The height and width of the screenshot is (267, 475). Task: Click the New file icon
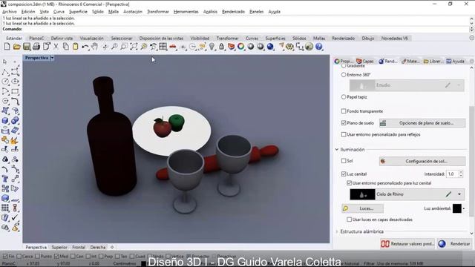pyautogui.click(x=7, y=47)
